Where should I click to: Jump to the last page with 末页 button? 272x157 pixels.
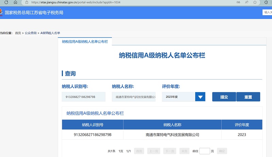184,151
